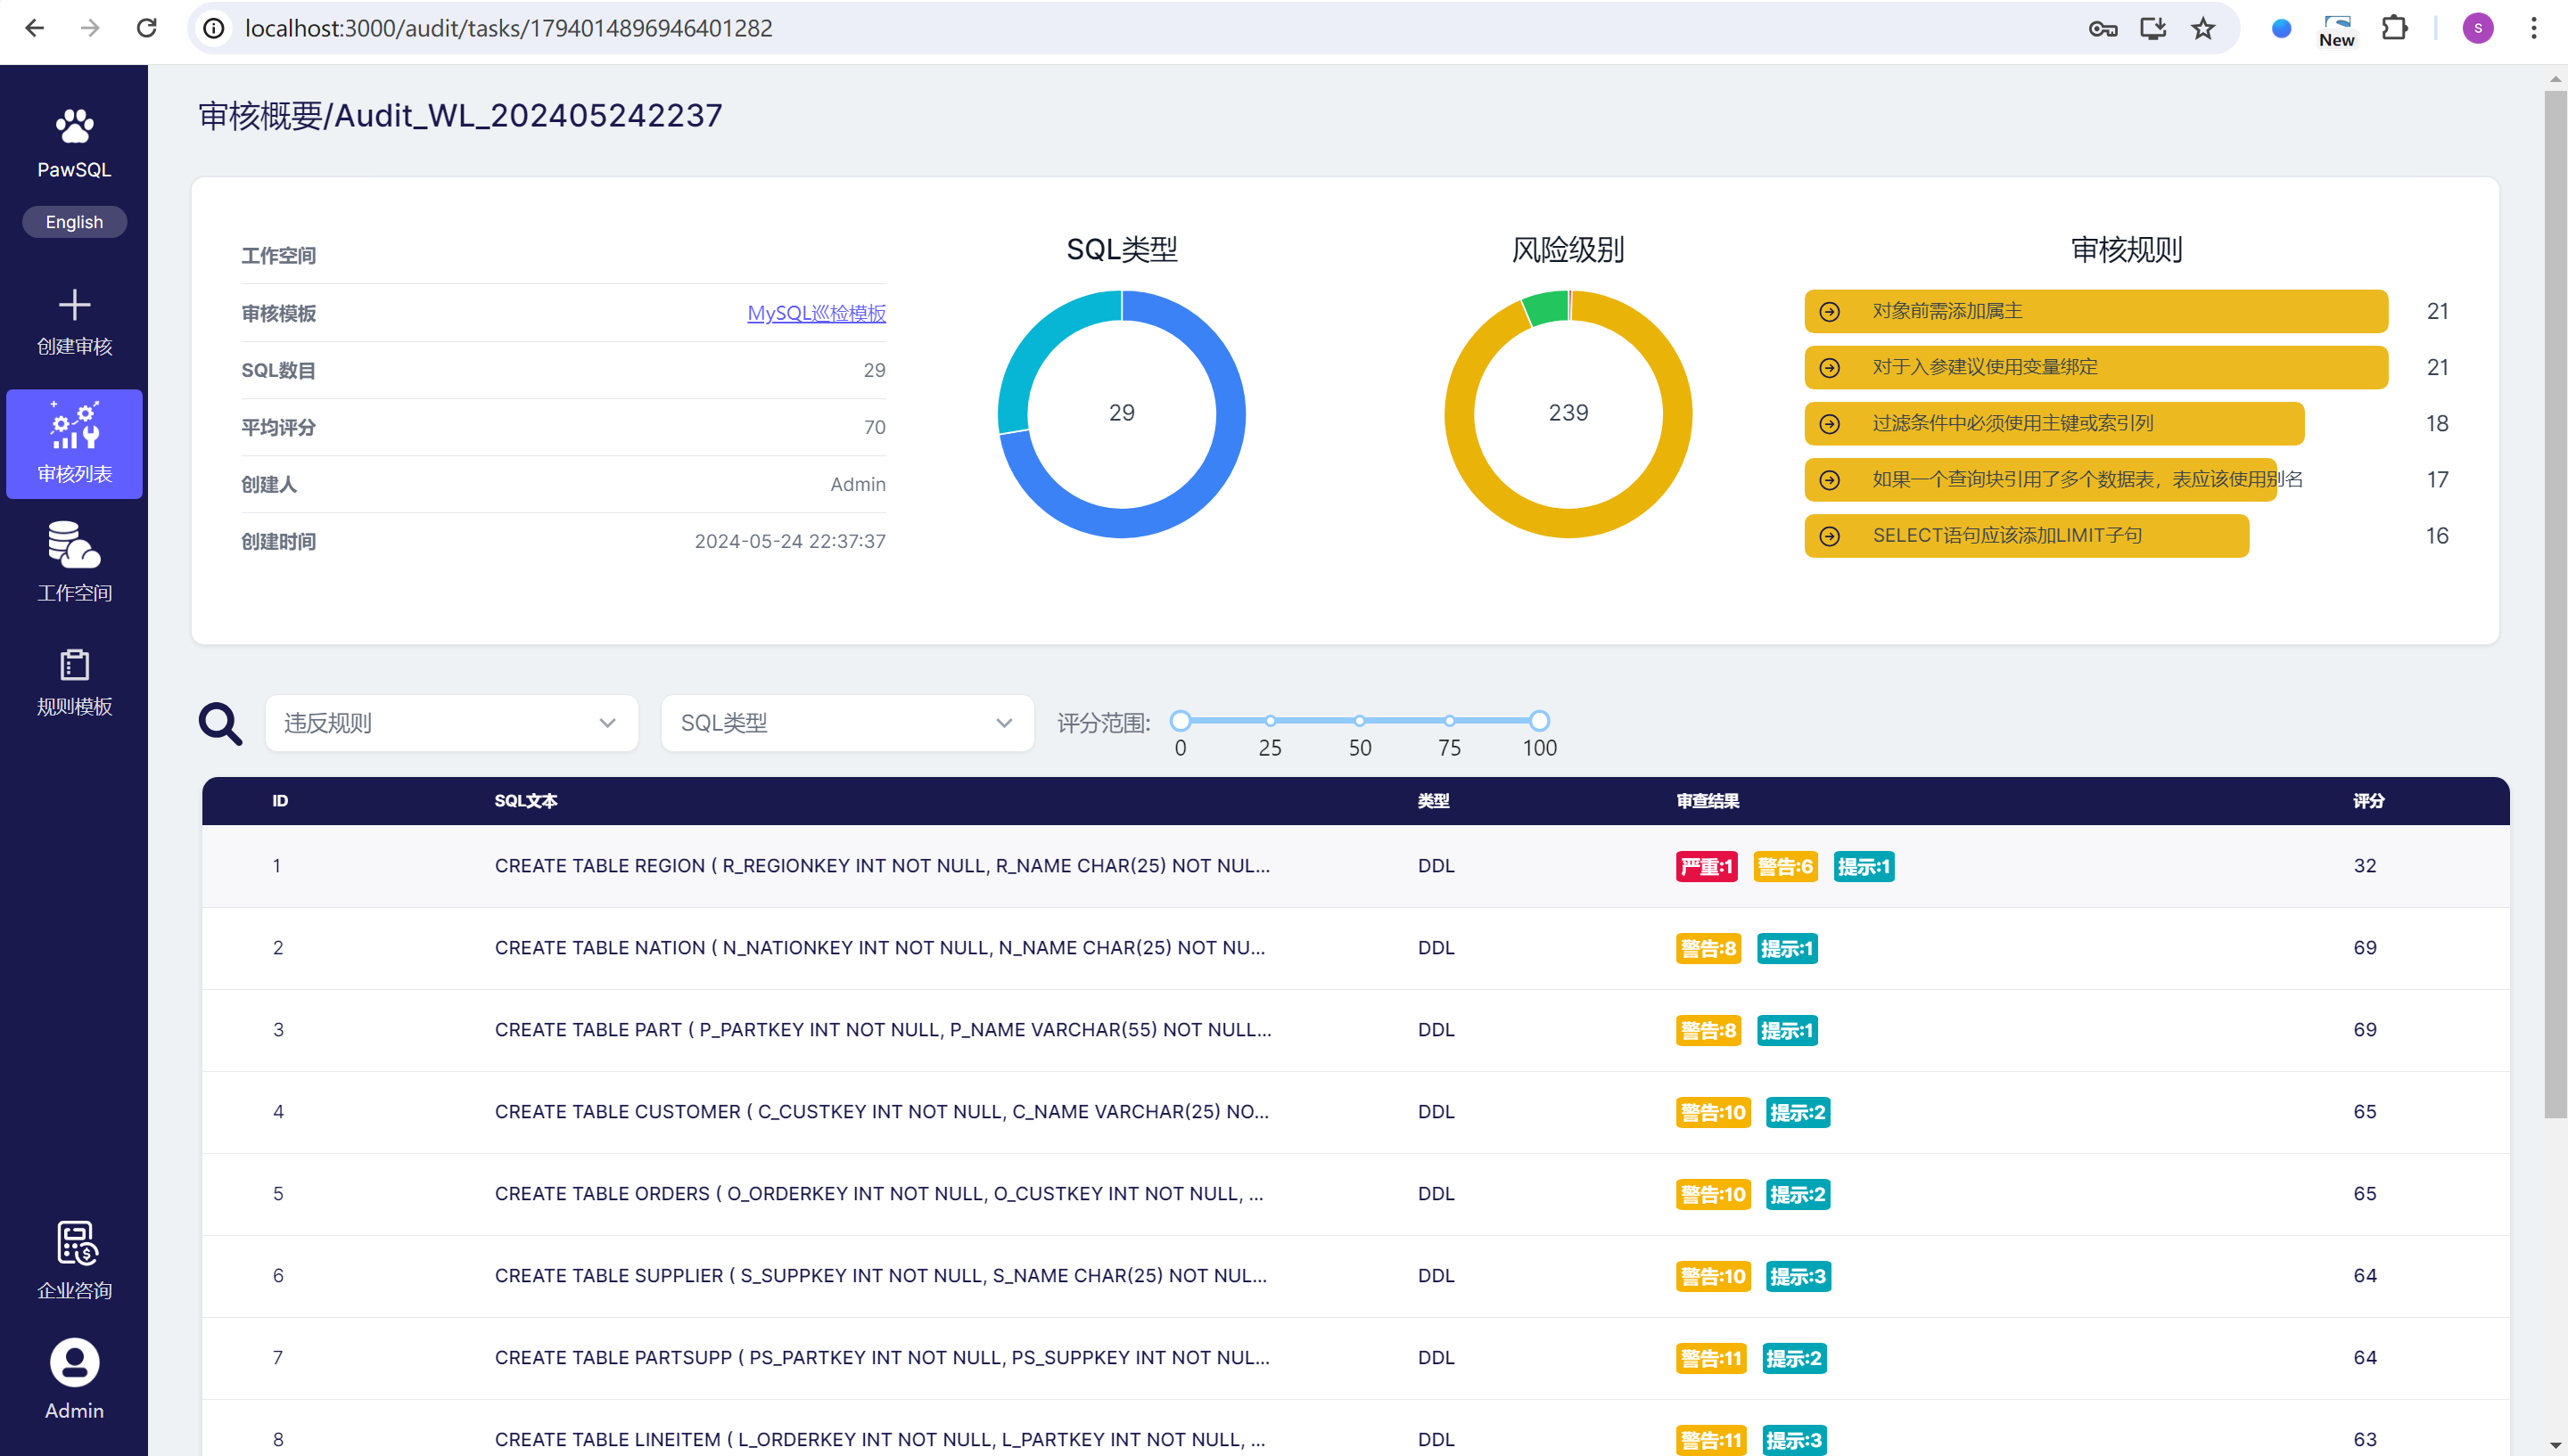Click the PawSQL paw logo icon

(74, 127)
